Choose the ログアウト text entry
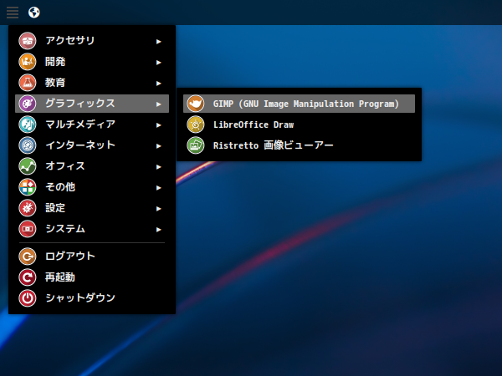Image resolution: width=502 pixels, height=376 pixels. [70, 257]
